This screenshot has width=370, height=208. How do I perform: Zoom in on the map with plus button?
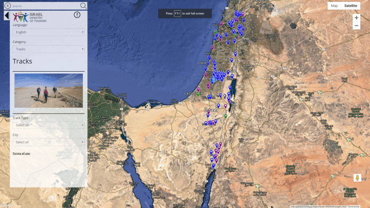[x=356, y=18]
